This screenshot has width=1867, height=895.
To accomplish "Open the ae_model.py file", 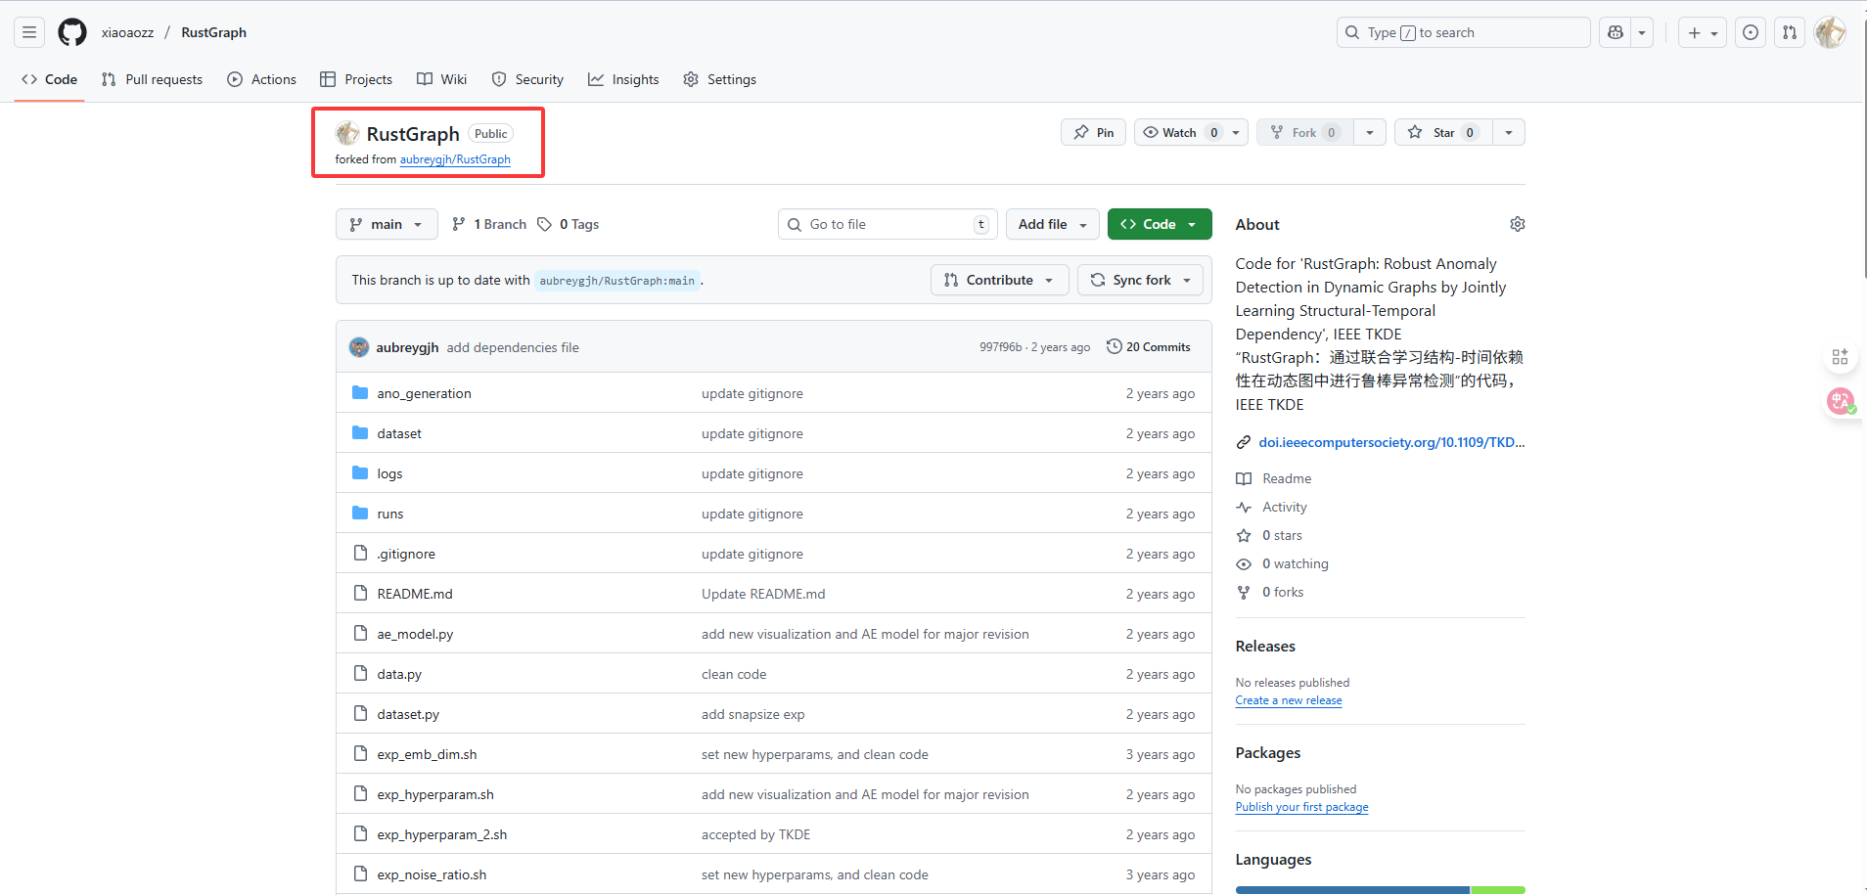I will (x=415, y=634).
